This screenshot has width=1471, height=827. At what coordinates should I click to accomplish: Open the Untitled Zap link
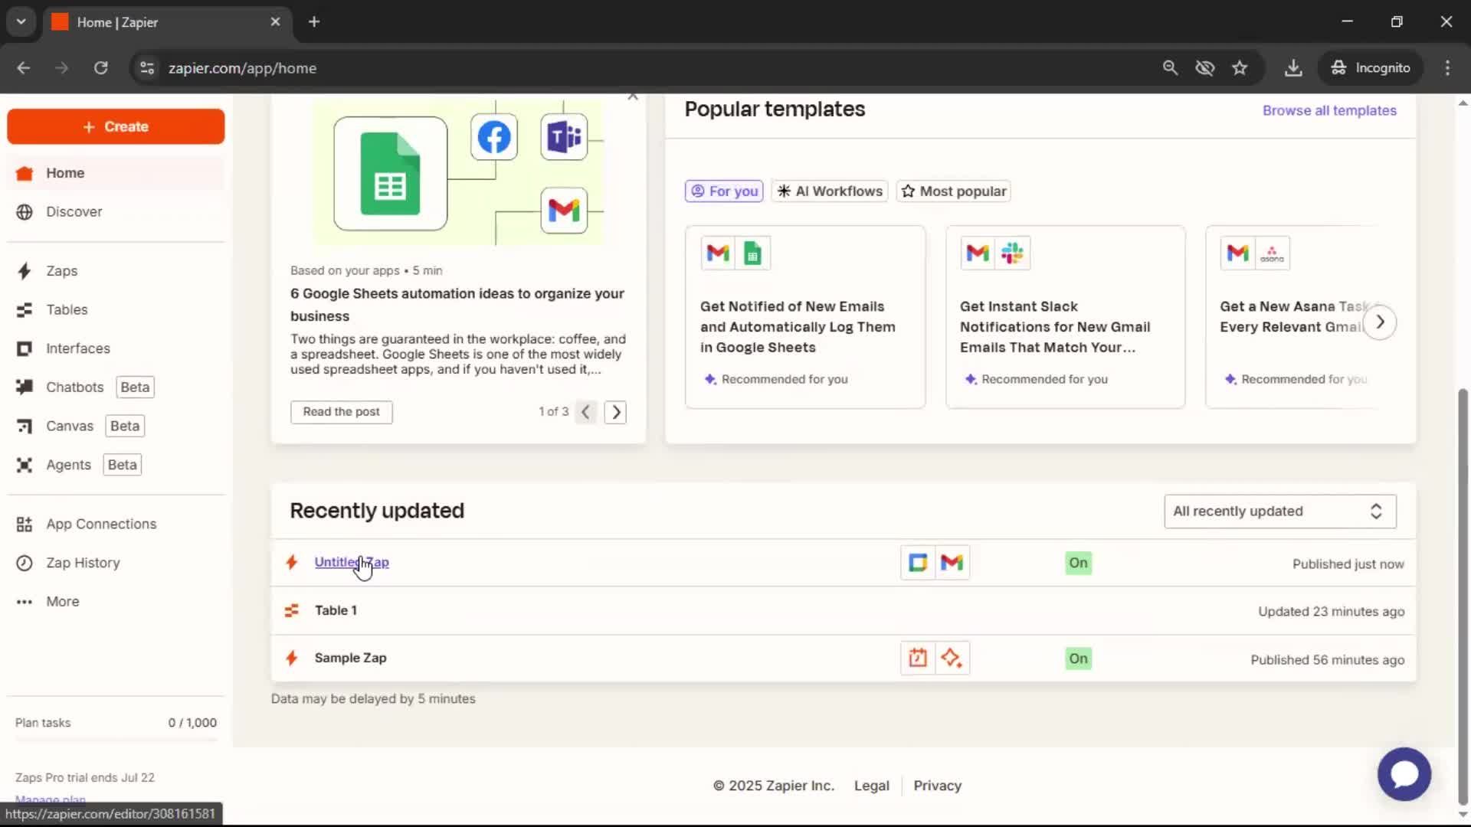point(352,562)
